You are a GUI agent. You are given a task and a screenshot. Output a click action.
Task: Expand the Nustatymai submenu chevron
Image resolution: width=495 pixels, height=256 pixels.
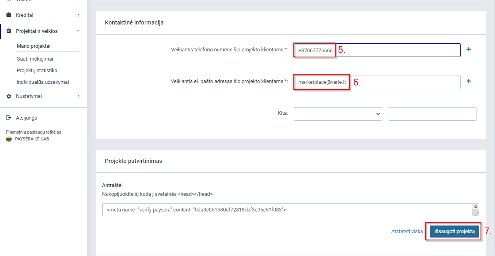(x=78, y=96)
